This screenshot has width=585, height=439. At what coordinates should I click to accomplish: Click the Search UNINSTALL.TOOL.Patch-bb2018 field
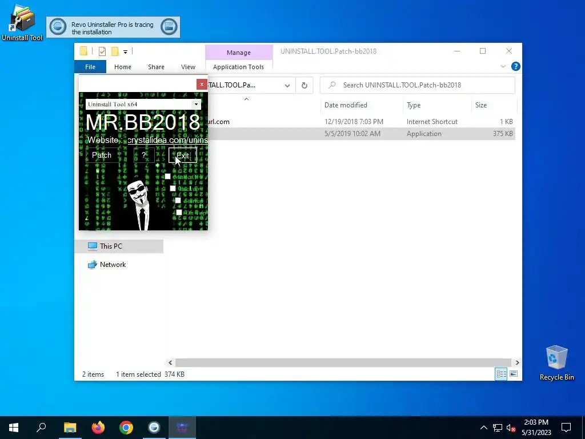[418, 85]
